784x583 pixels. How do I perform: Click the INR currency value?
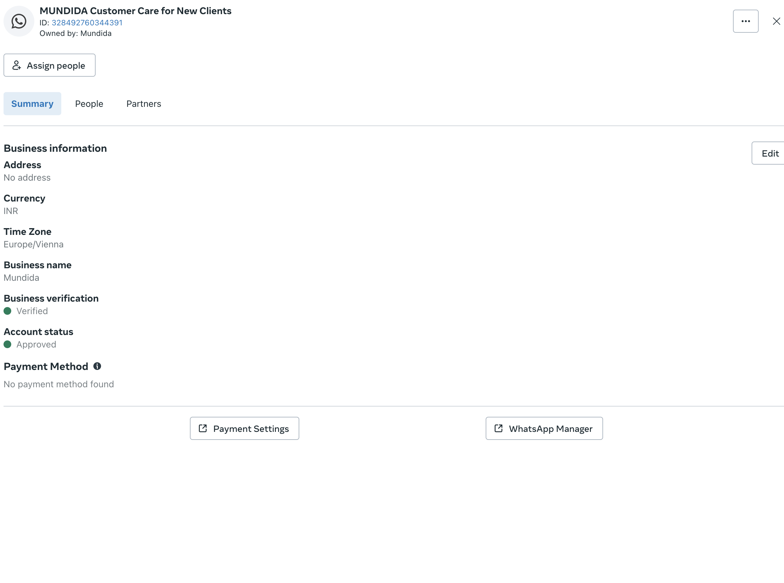(x=11, y=211)
